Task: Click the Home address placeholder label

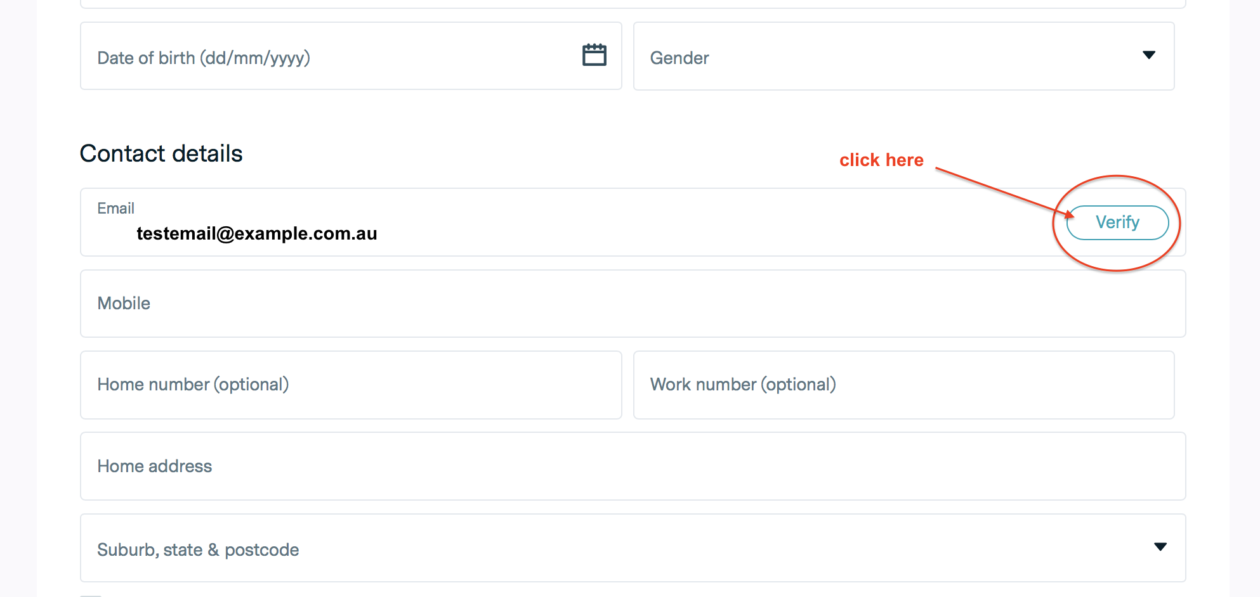Action: [155, 466]
